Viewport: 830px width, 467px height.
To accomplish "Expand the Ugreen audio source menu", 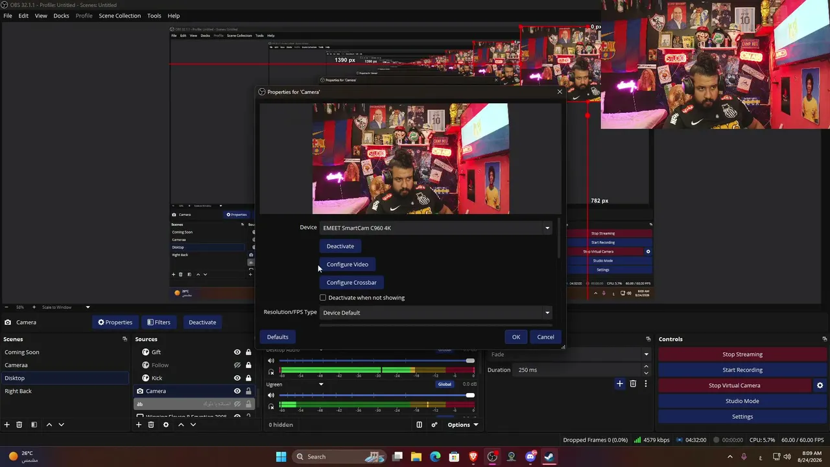I will [x=321, y=385].
